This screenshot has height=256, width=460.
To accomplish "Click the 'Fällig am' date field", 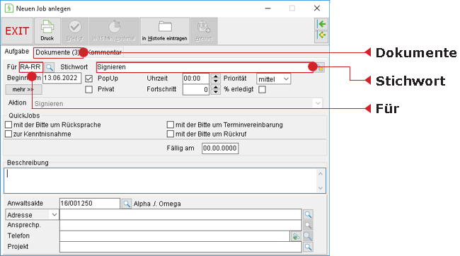I will pos(220,149).
